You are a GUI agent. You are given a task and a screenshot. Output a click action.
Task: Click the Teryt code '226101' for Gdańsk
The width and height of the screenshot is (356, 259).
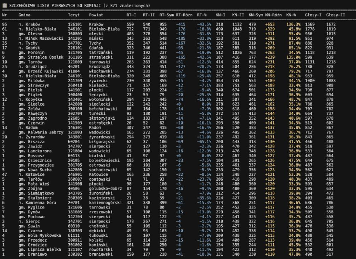point(75,48)
